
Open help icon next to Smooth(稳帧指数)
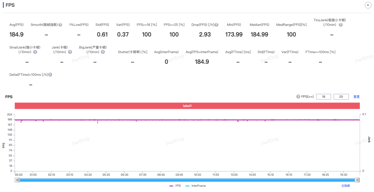[60, 25]
